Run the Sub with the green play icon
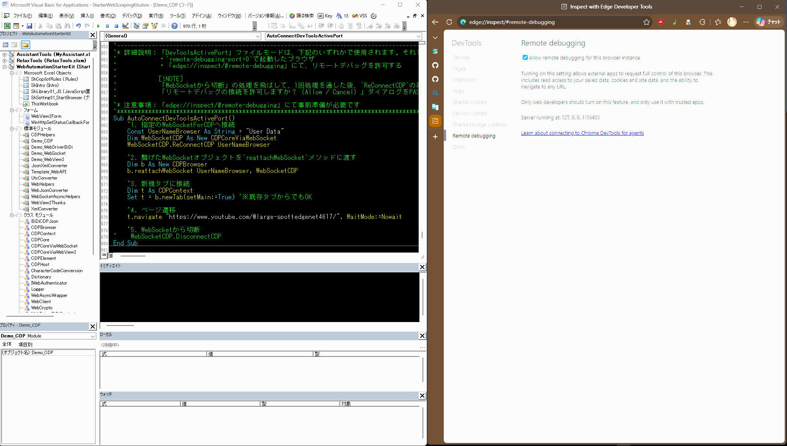 click(98, 26)
